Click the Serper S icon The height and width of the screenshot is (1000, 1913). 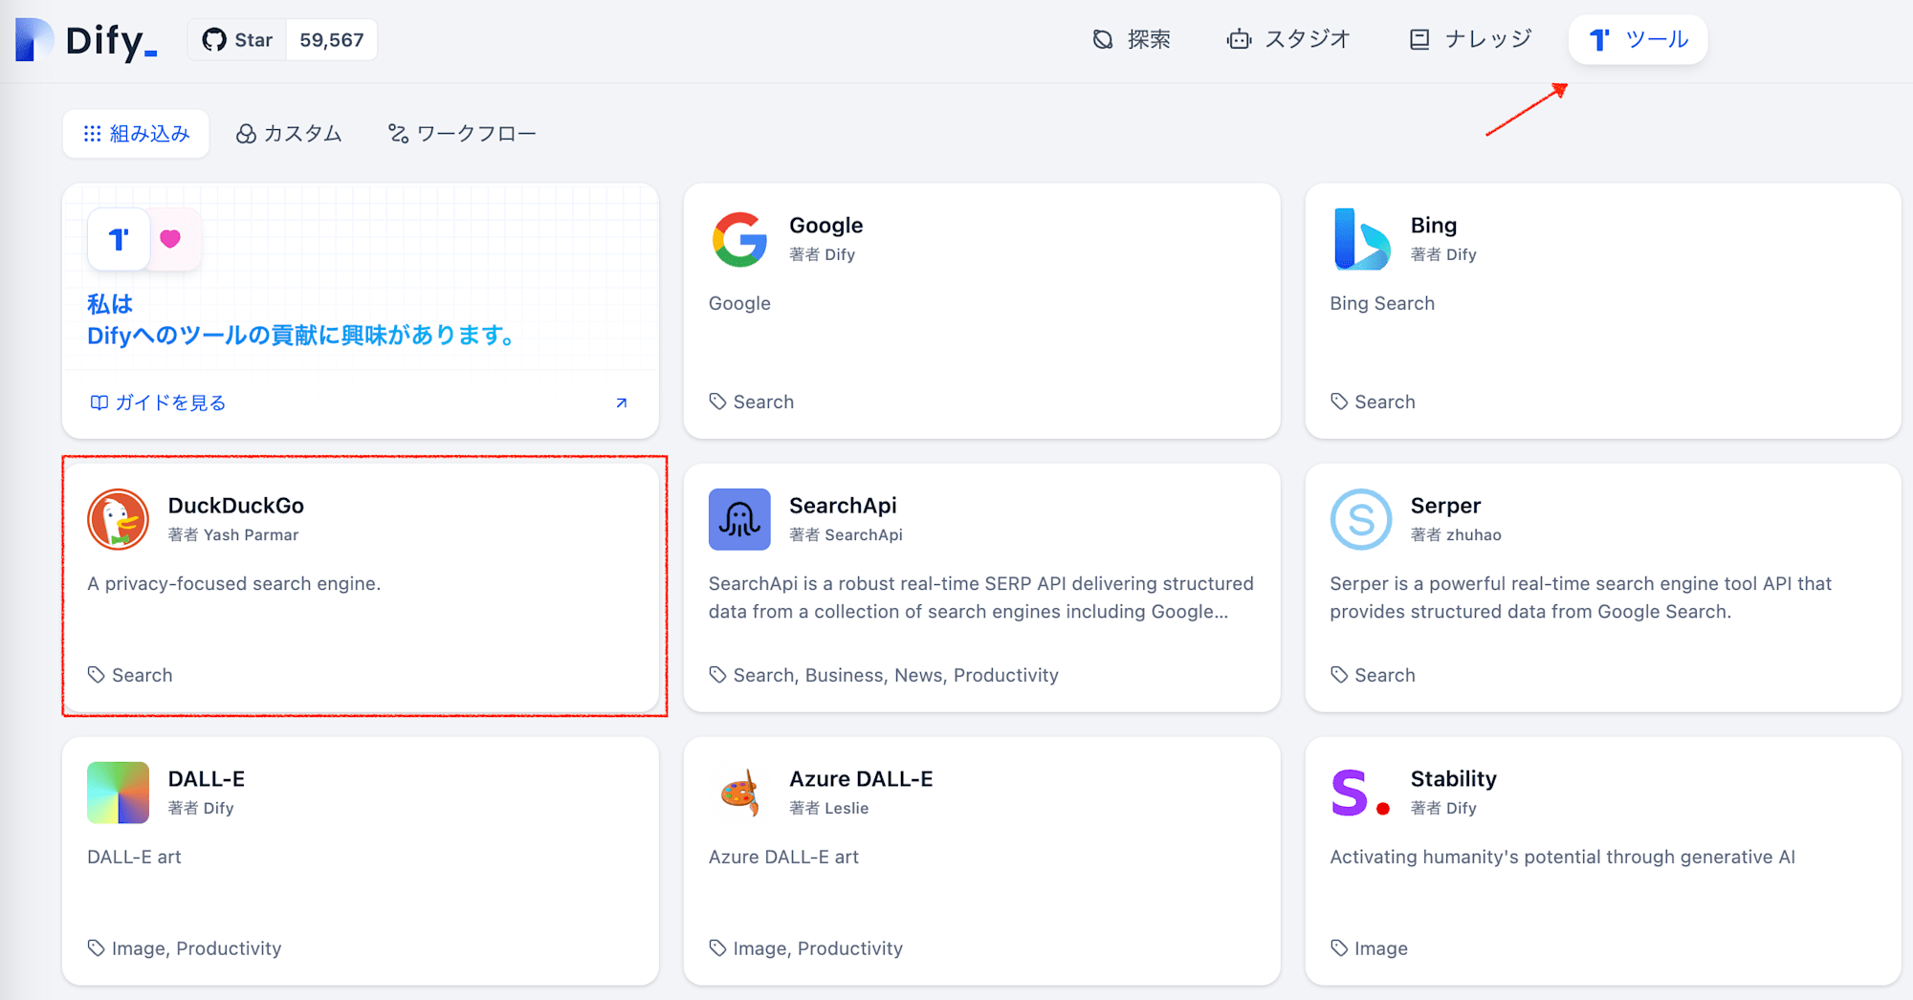click(x=1361, y=519)
